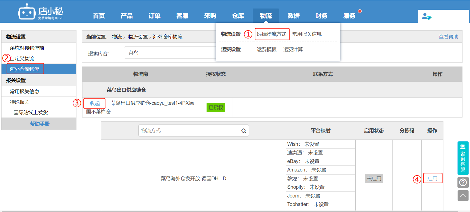The image size is (470, 212).
Task: Click the 联系方式 column header
Action: tap(323, 74)
